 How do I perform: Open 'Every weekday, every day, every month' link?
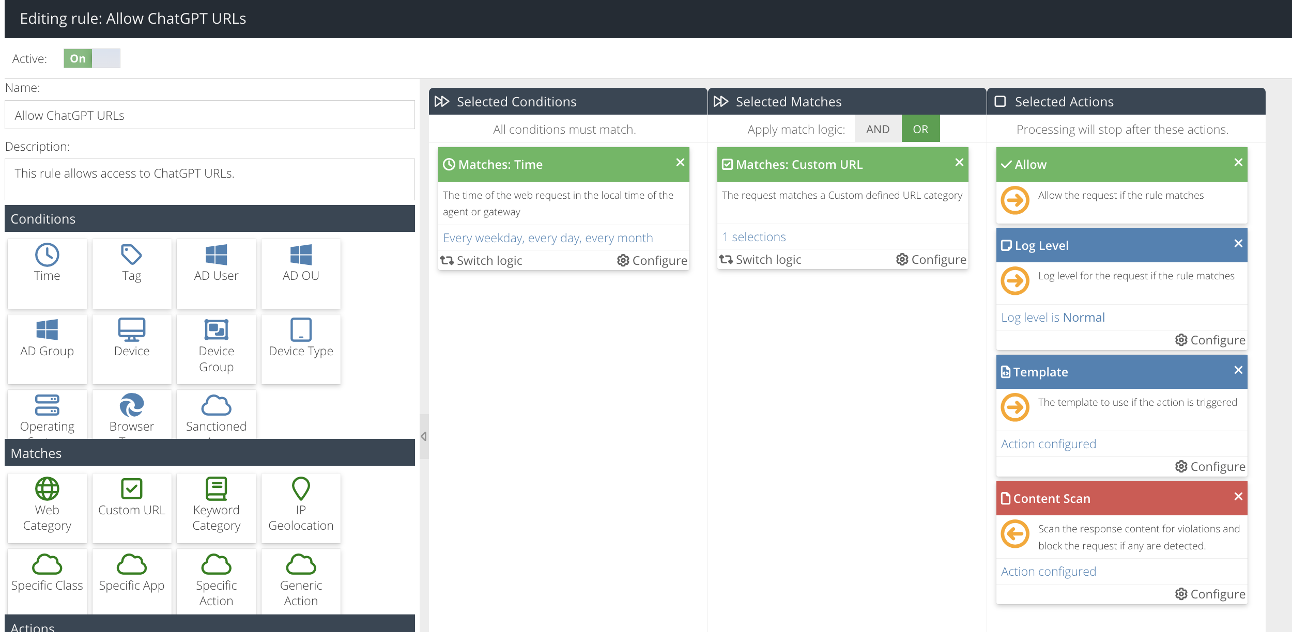click(548, 238)
